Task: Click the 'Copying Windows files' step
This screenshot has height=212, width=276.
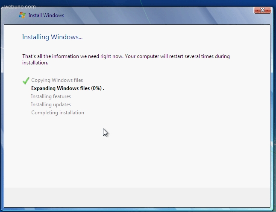Action: [x=57, y=80]
